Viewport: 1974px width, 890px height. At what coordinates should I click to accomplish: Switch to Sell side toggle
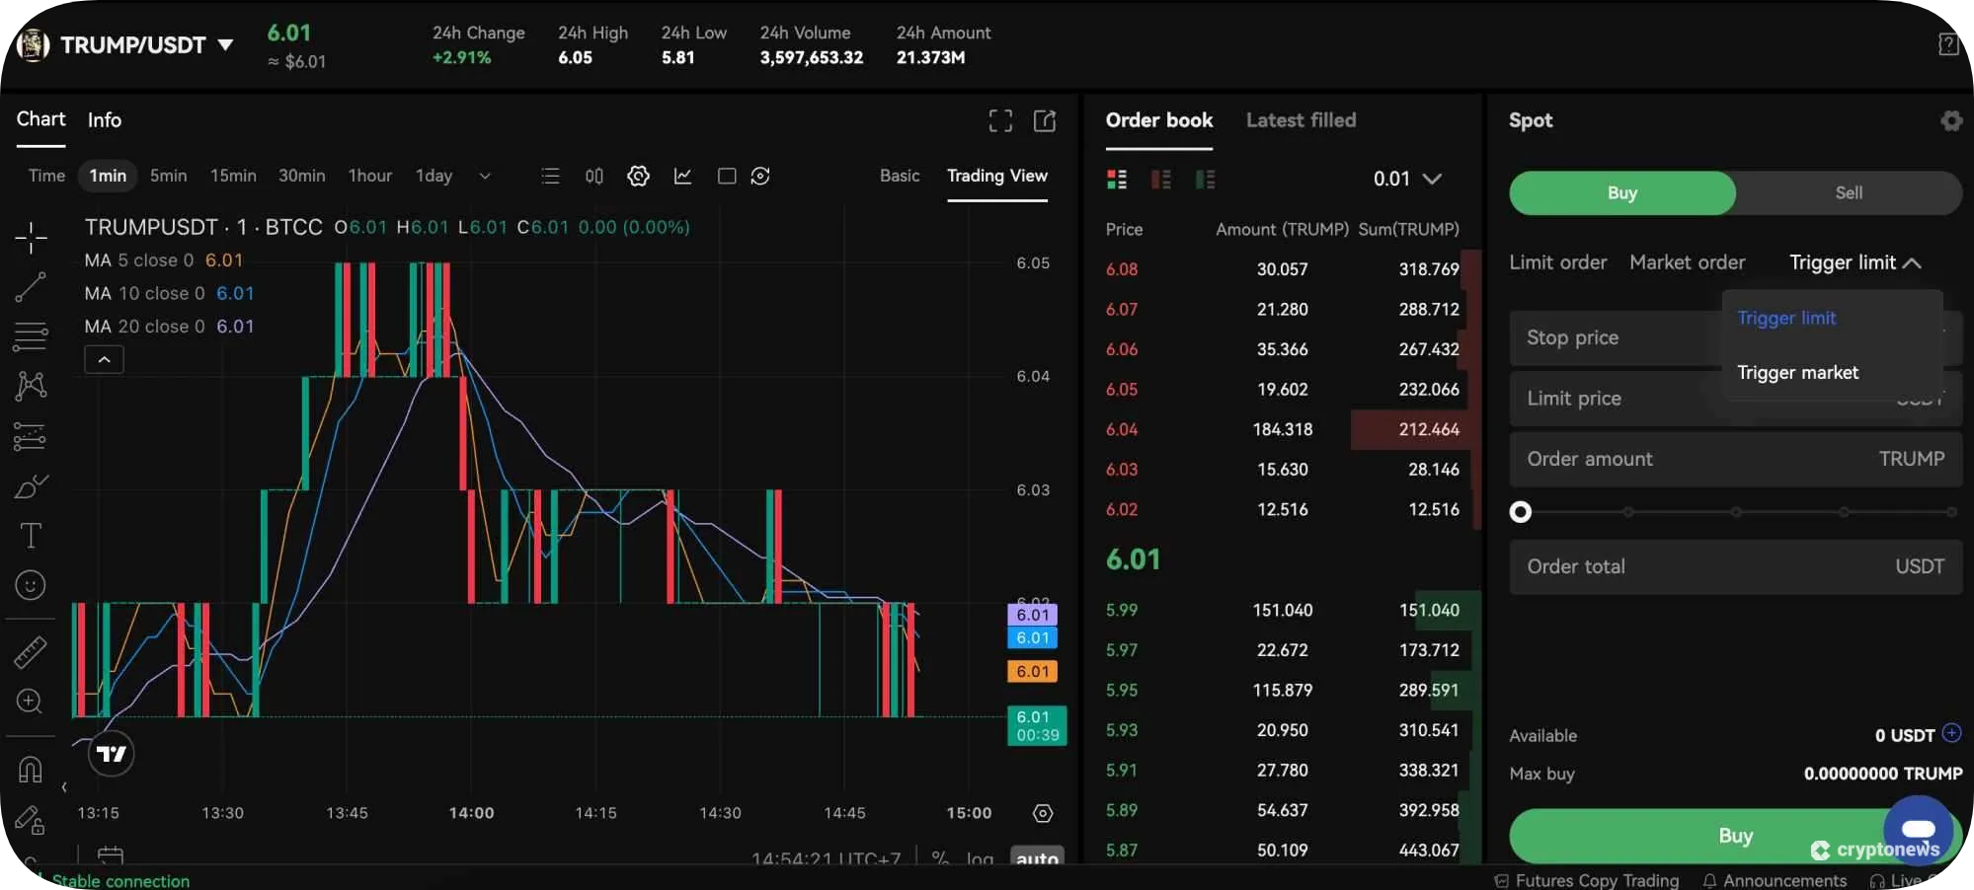(1848, 193)
